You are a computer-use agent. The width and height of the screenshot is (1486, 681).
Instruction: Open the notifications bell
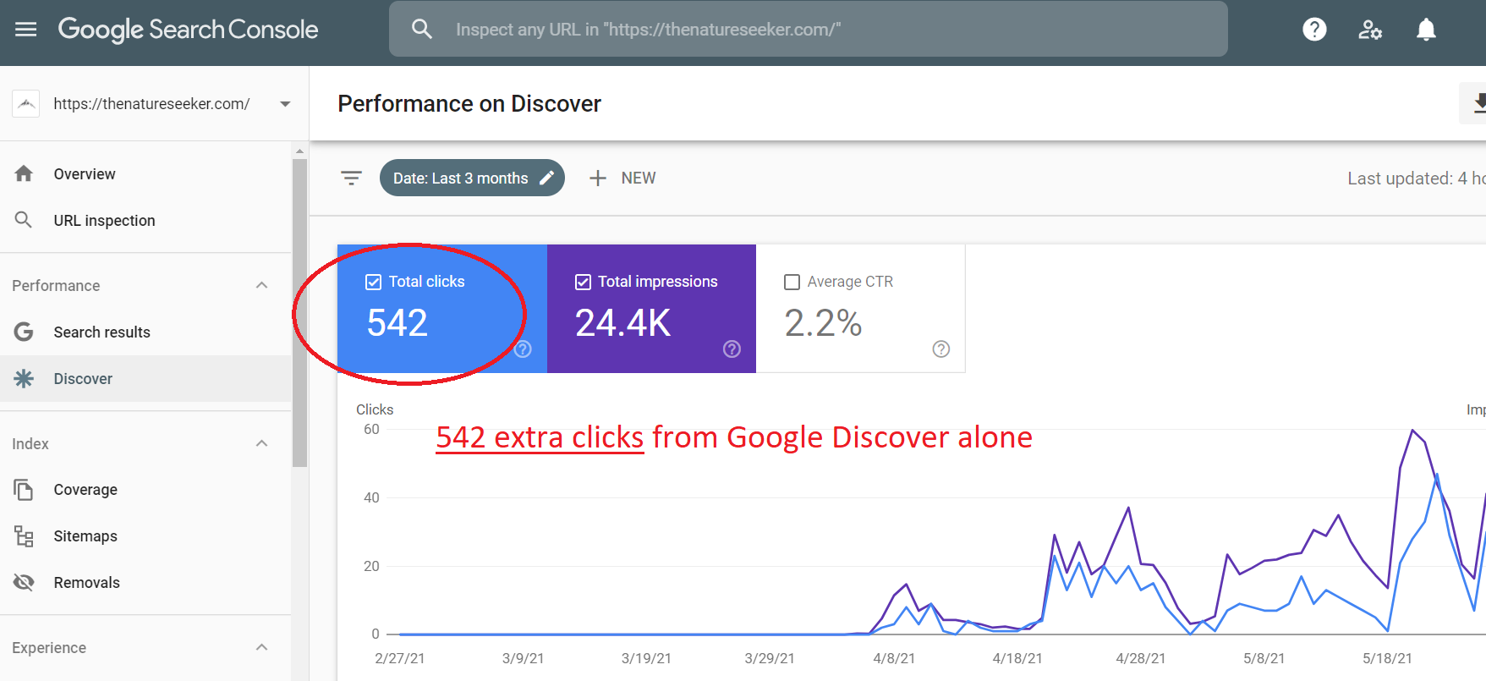point(1426,30)
